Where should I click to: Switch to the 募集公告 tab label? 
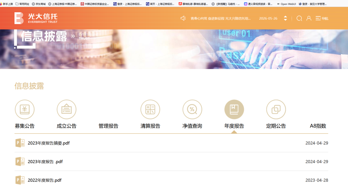(24, 126)
